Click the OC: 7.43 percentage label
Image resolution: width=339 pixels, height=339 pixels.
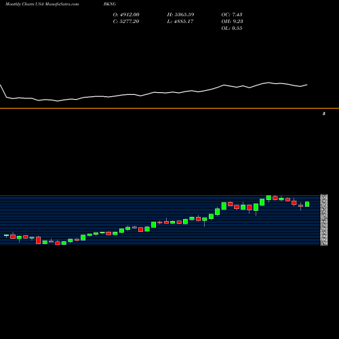[232, 14]
